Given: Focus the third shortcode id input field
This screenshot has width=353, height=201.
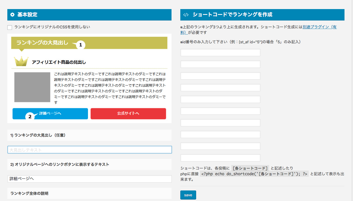Looking at the screenshot, I should coord(220,76).
